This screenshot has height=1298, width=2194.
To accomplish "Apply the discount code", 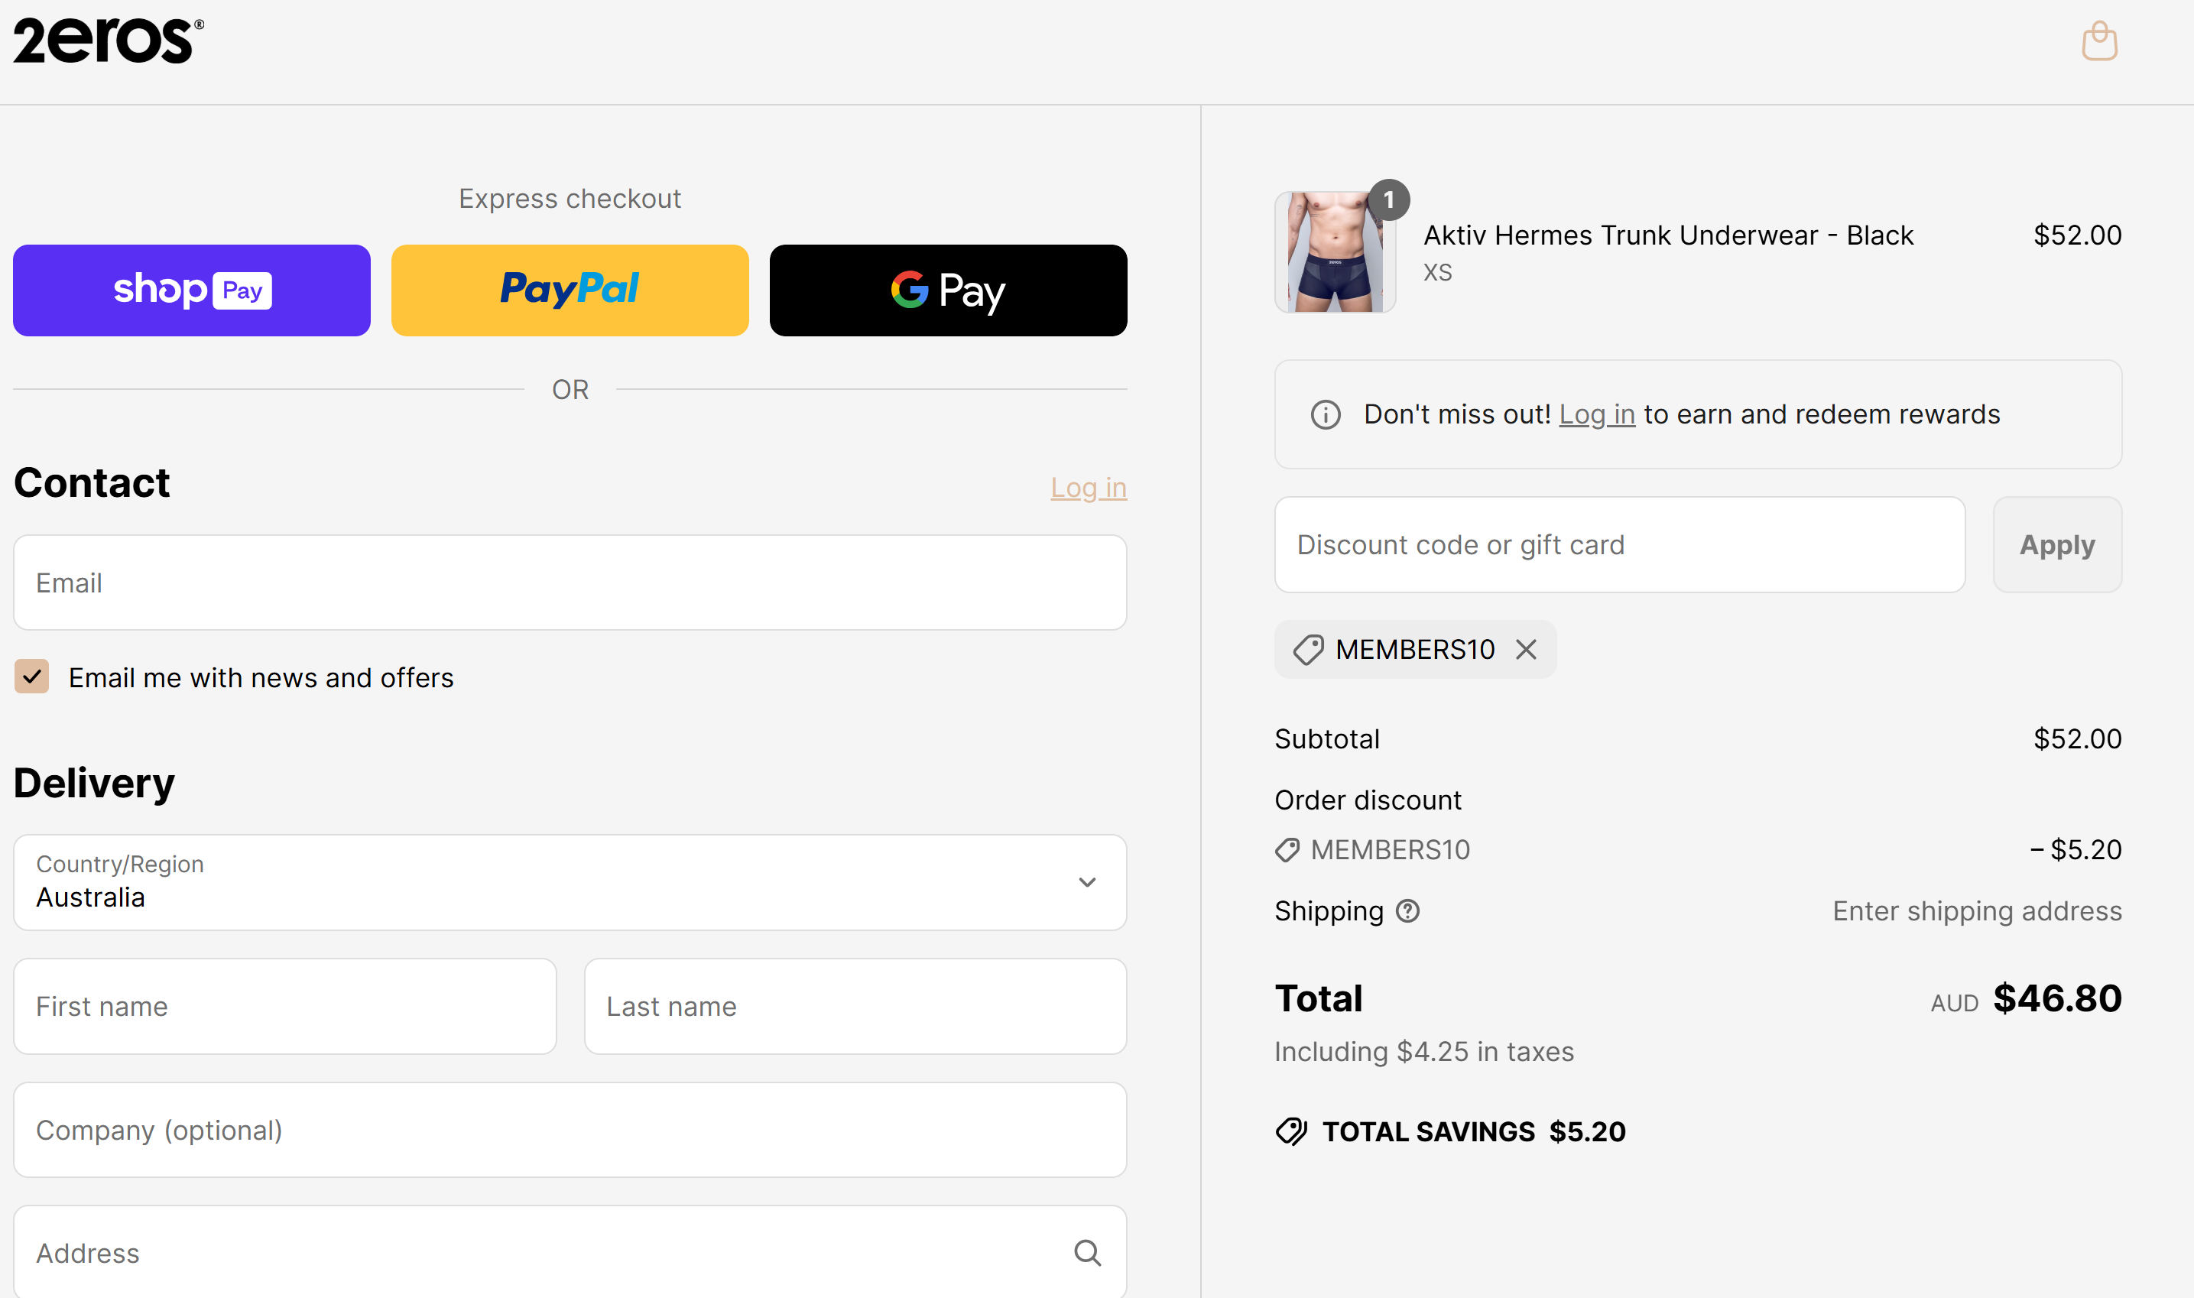I will click(2056, 545).
